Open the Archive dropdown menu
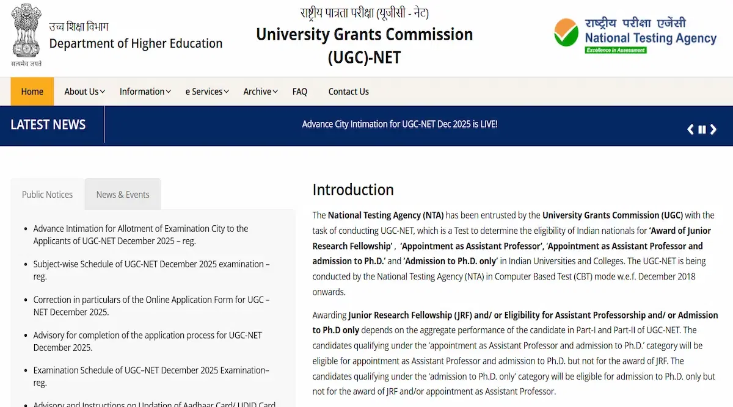The image size is (733, 407). (x=260, y=92)
